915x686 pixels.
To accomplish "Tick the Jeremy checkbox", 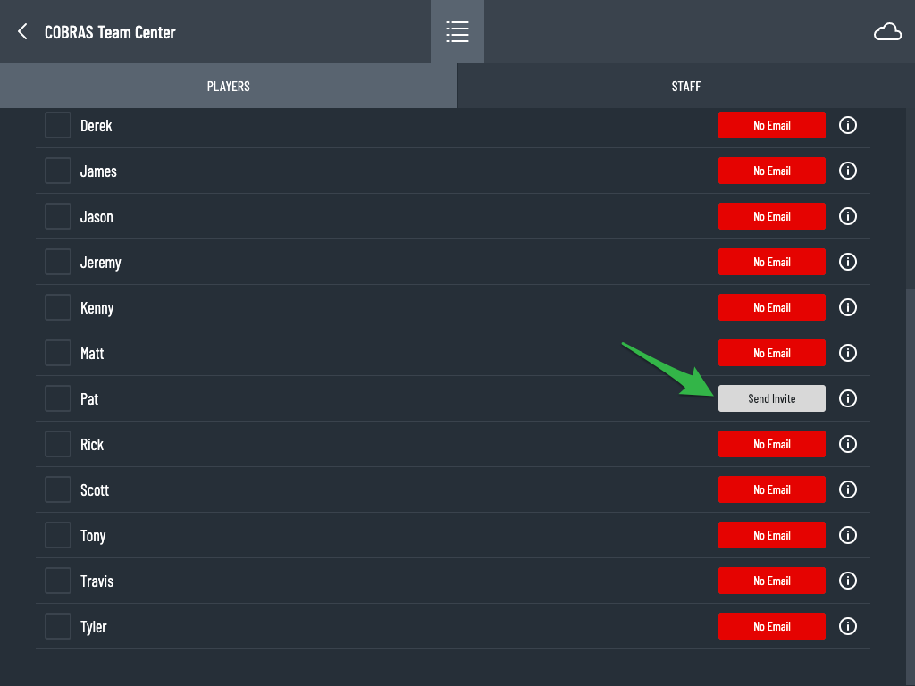I will tap(58, 262).
